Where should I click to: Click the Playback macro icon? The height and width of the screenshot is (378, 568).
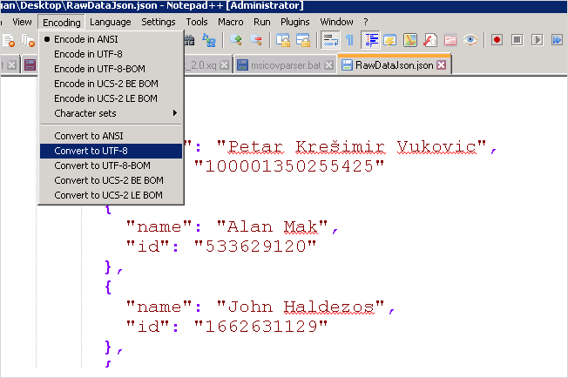click(537, 39)
